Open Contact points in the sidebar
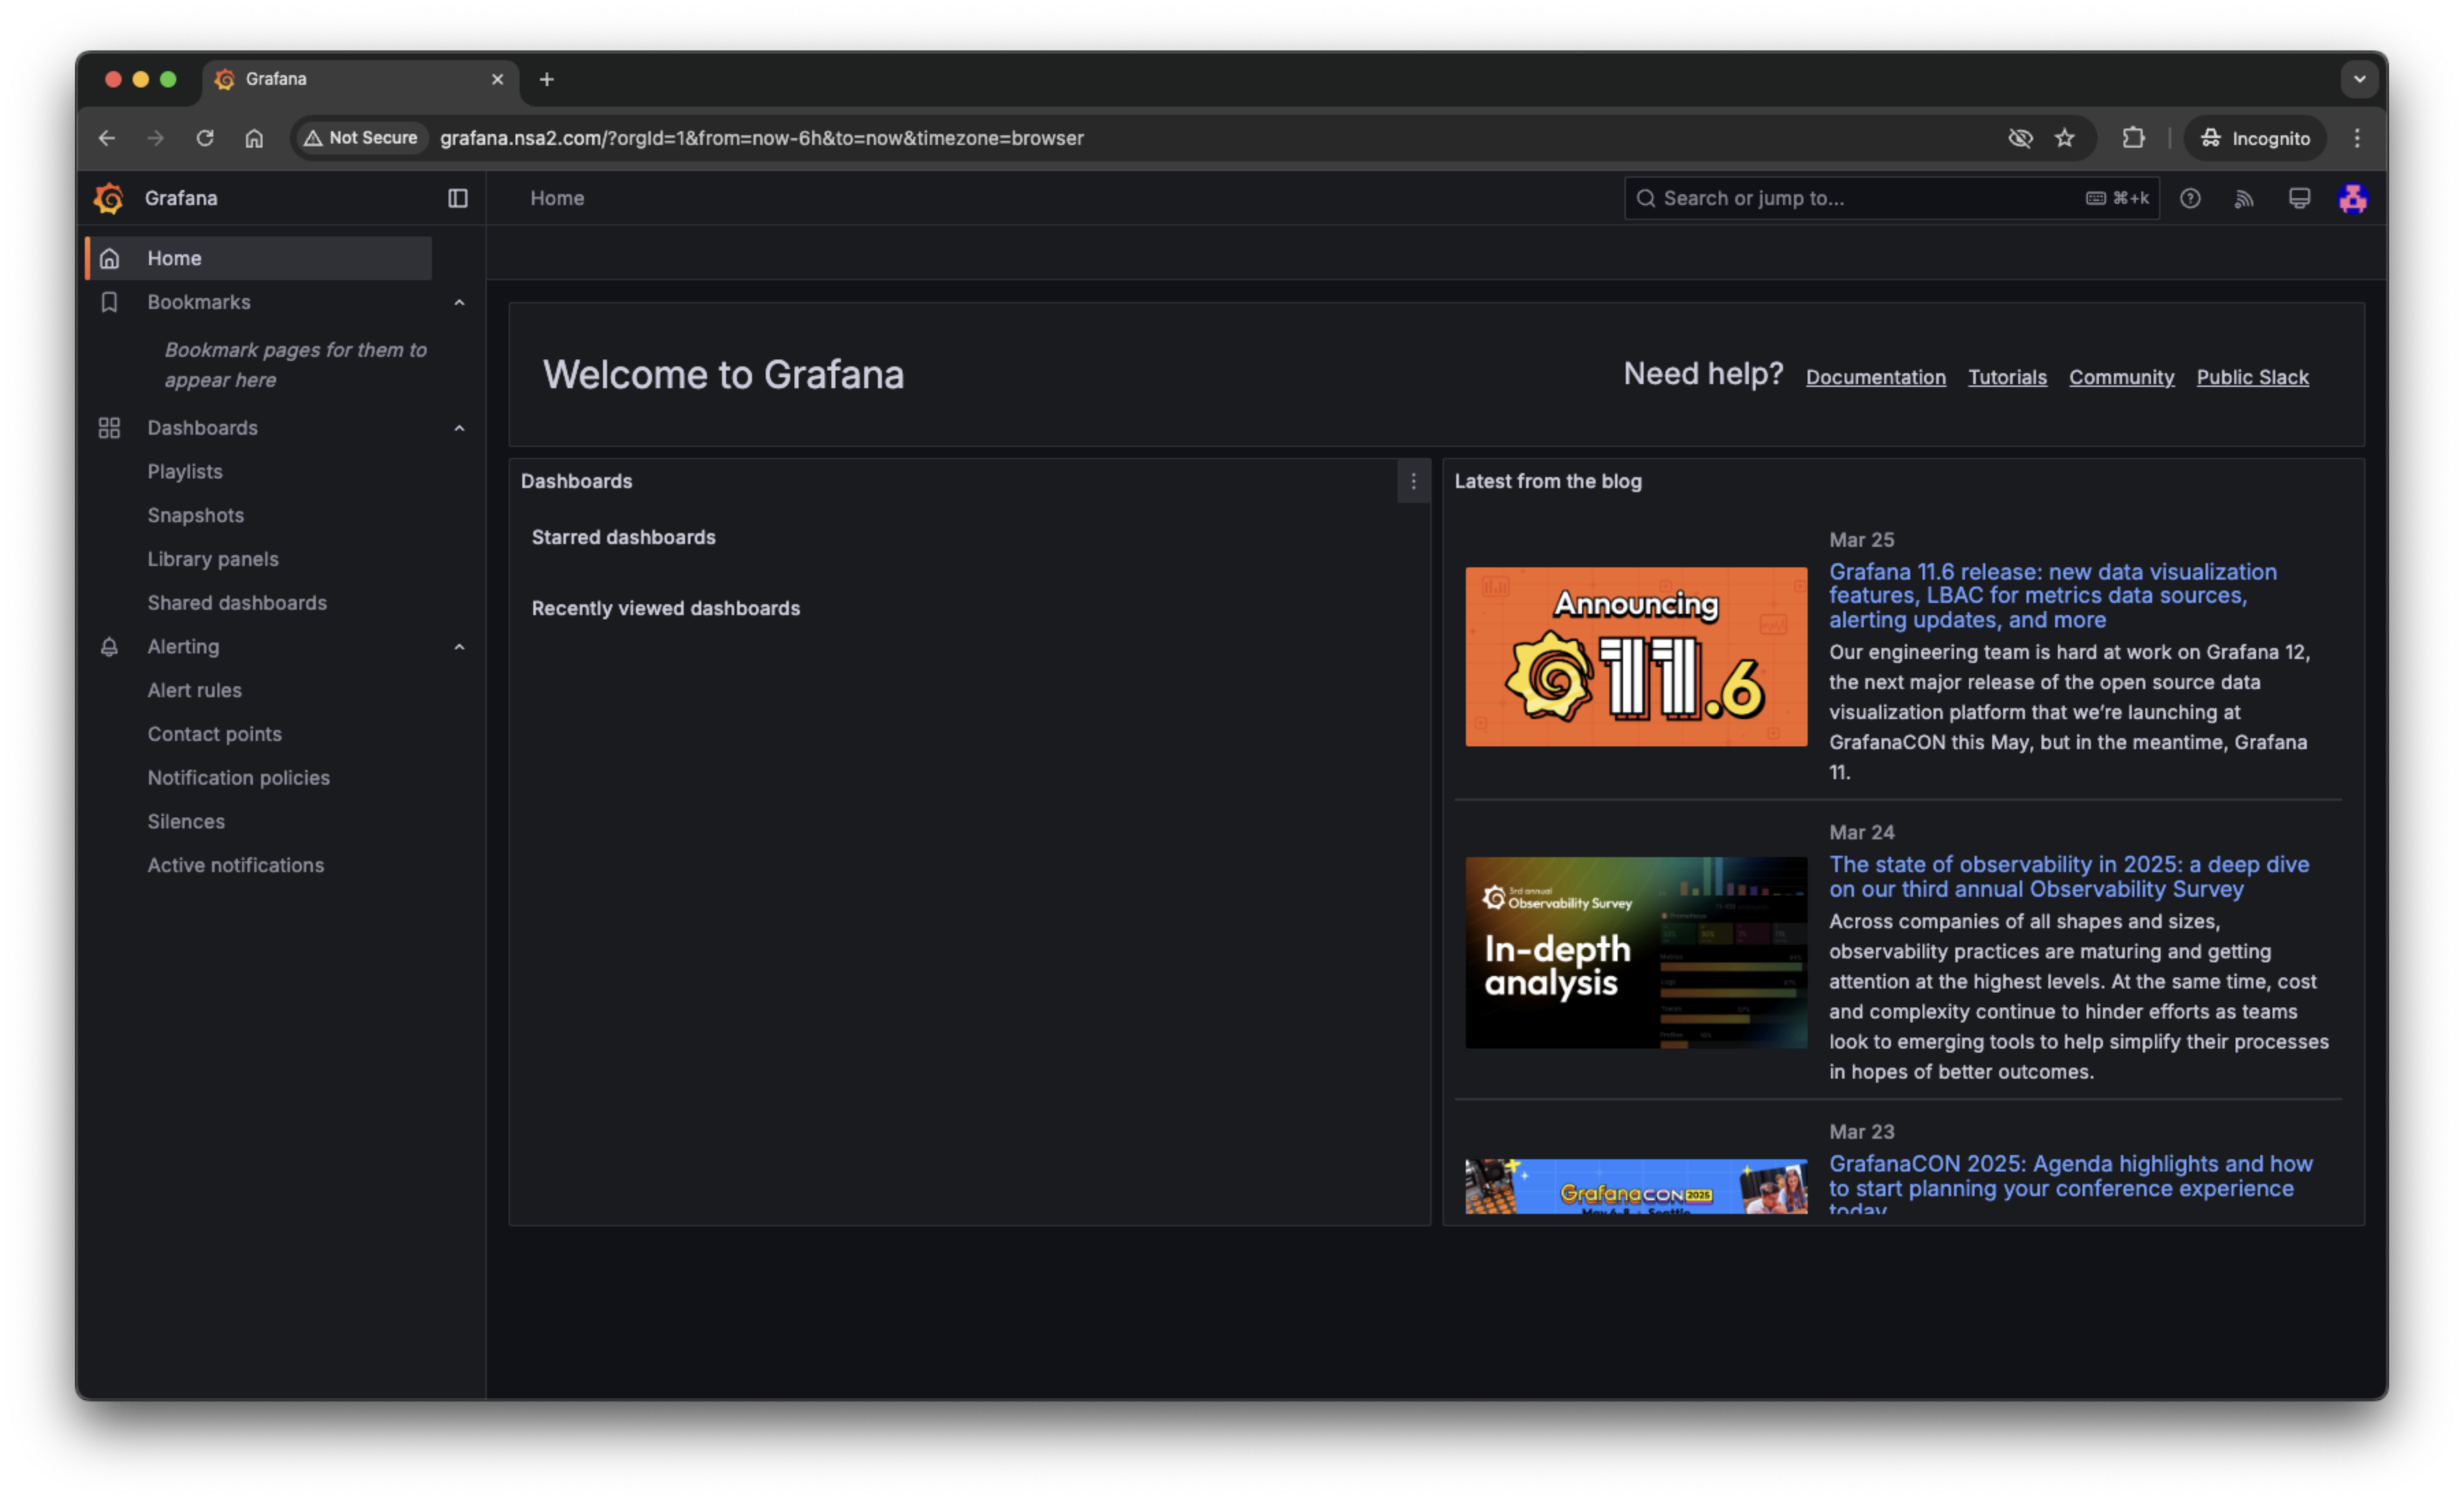The height and width of the screenshot is (1501, 2464). point(215,734)
